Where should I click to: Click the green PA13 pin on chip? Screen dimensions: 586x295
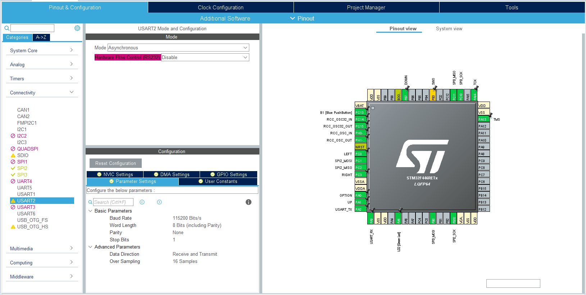tap(483, 119)
